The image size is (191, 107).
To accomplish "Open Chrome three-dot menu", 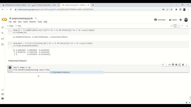I will (188, 10).
